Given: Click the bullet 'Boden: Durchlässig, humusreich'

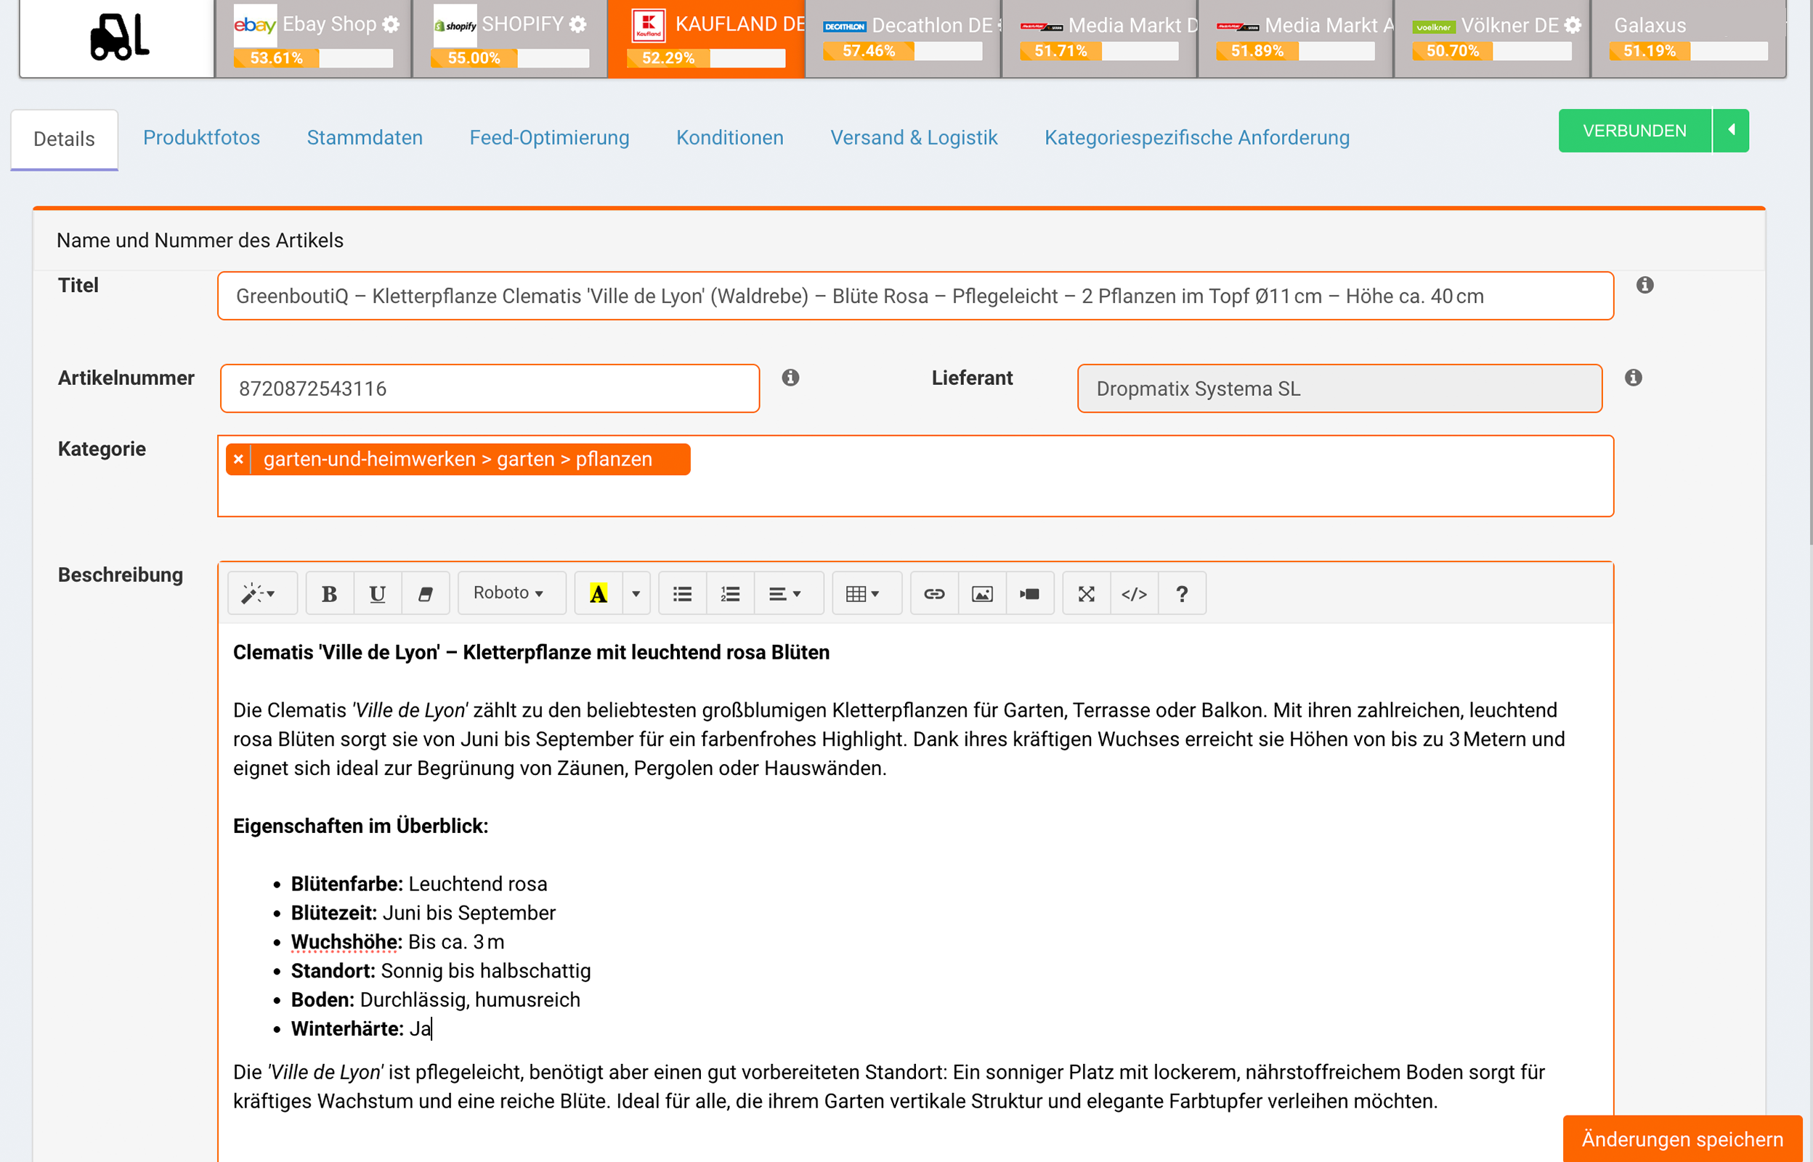Looking at the screenshot, I should pyautogui.click(x=435, y=1000).
